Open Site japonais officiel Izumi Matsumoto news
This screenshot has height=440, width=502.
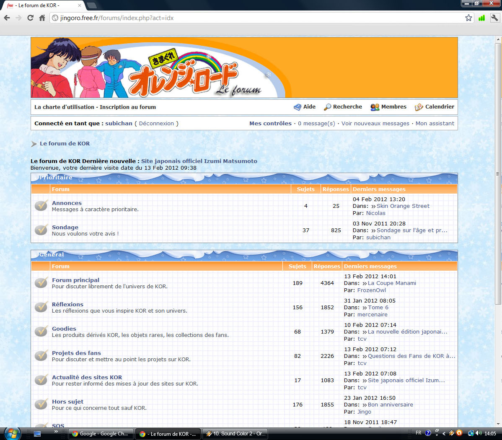click(199, 161)
